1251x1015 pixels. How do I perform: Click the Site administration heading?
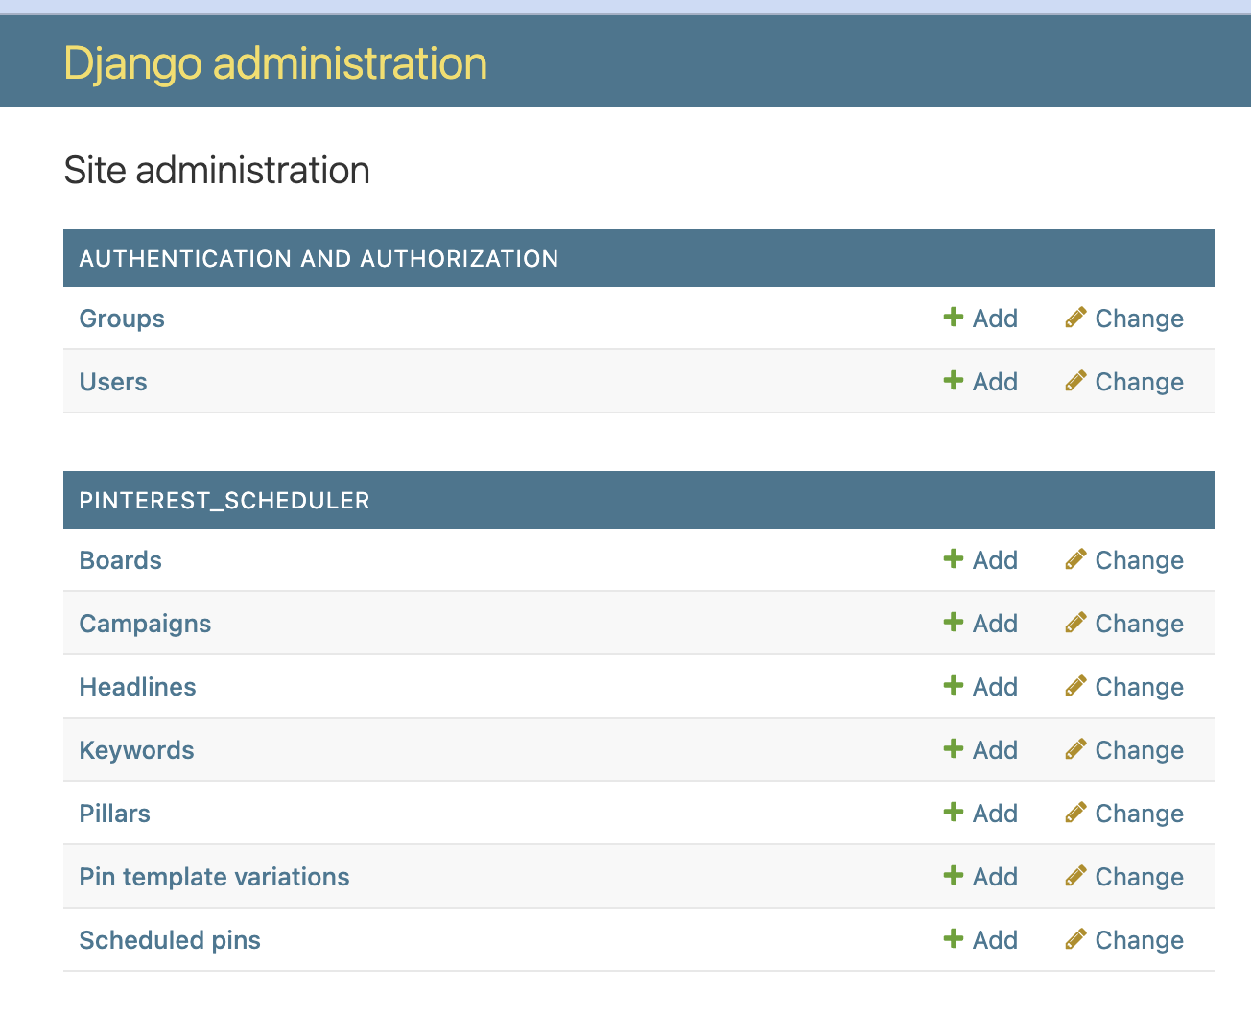217,171
